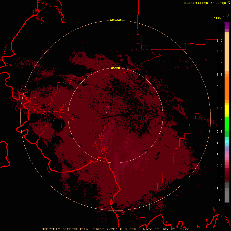Select the cyan segment of the color bar
Image resolution: width=231 pixels, height=231 pixels.
[227, 141]
